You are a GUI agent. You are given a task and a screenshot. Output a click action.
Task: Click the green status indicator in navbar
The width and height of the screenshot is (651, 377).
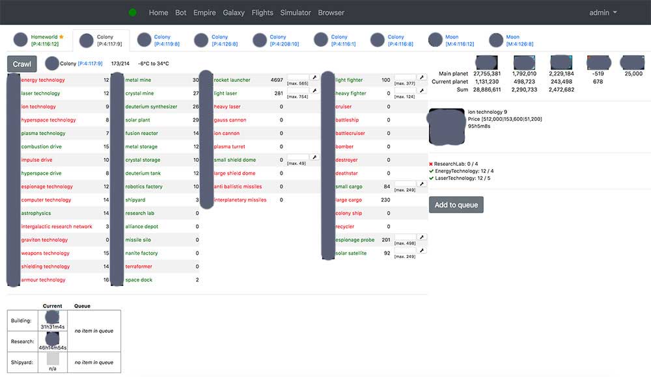pos(133,12)
